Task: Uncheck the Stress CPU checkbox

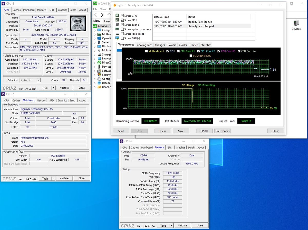Action: point(122,16)
